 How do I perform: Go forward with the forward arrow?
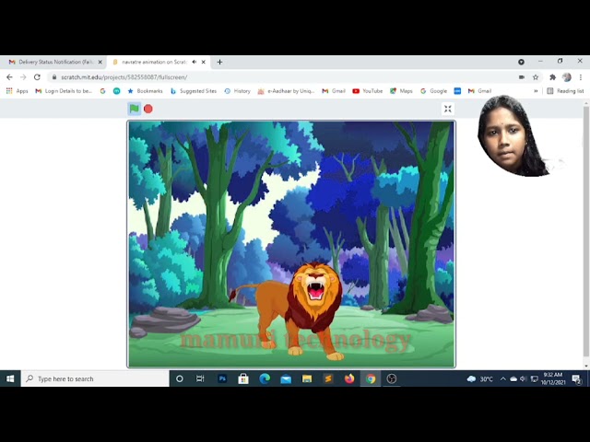[x=23, y=77]
